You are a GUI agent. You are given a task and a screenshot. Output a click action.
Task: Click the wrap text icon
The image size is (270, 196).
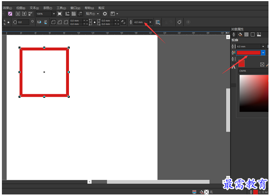[158, 22]
